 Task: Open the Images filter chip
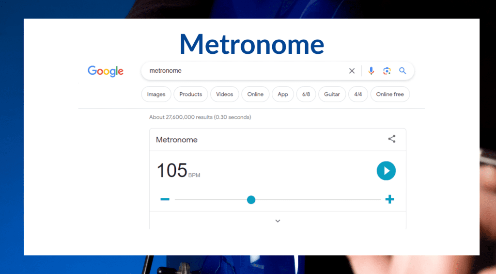[156, 94]
